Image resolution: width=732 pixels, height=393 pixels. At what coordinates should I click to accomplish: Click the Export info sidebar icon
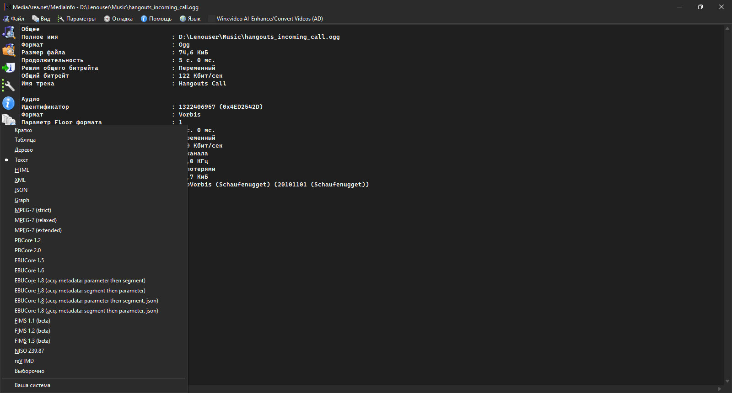(x=9, y=68)
